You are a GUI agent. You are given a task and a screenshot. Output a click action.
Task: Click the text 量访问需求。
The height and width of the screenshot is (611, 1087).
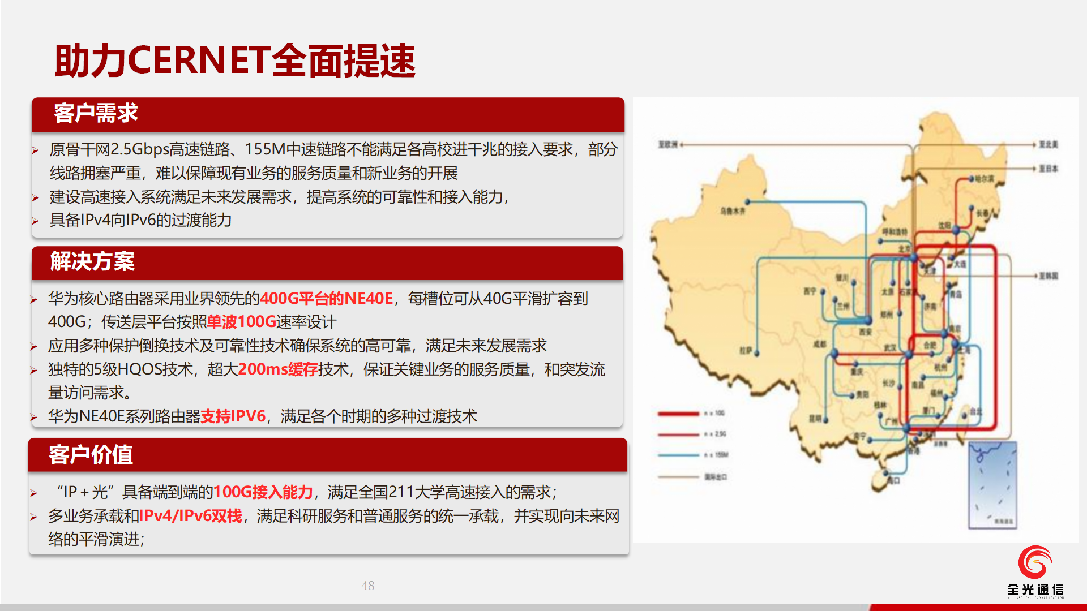[x=90, y=393]
